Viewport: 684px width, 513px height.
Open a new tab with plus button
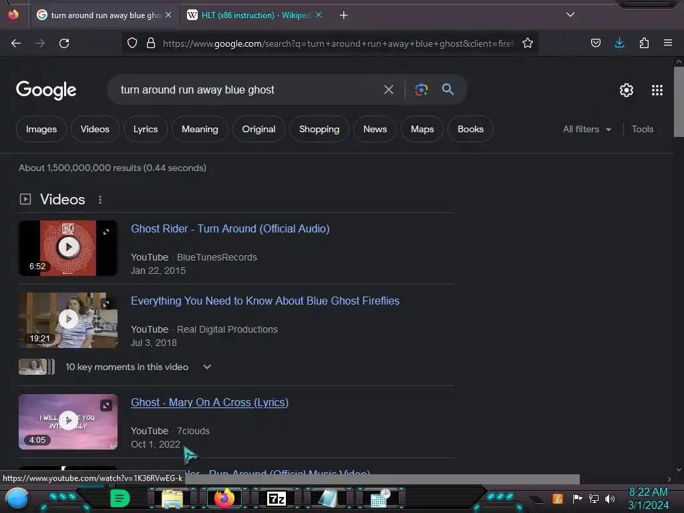click(x=344, y=15)
